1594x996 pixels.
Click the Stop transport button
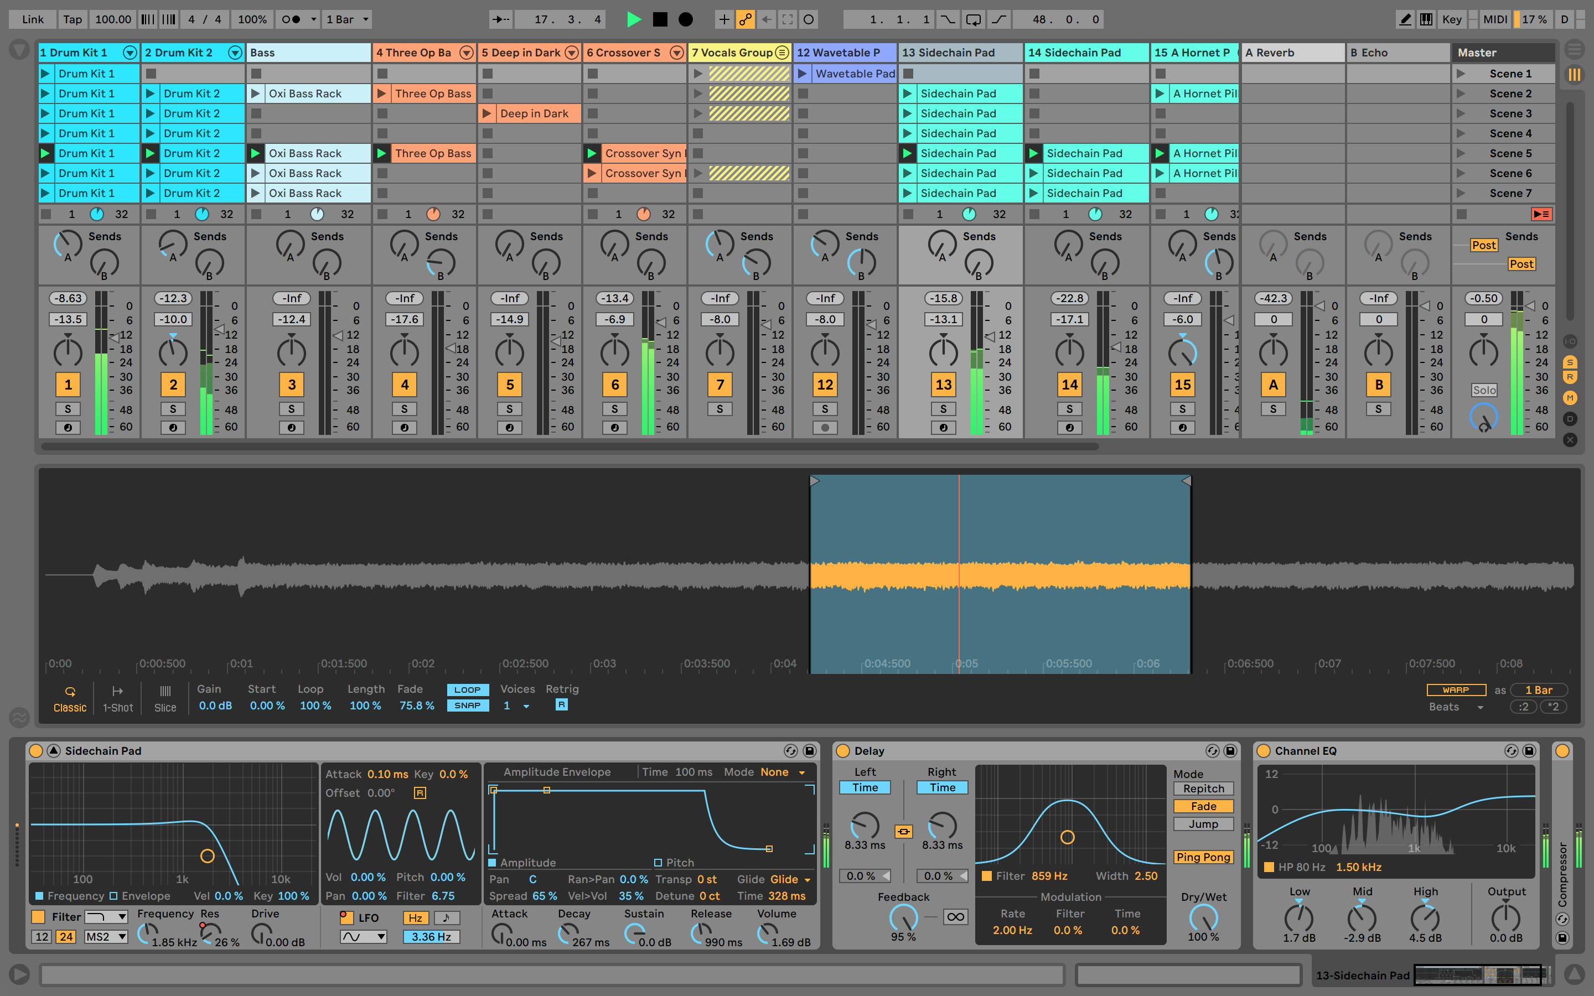(659, 19)
